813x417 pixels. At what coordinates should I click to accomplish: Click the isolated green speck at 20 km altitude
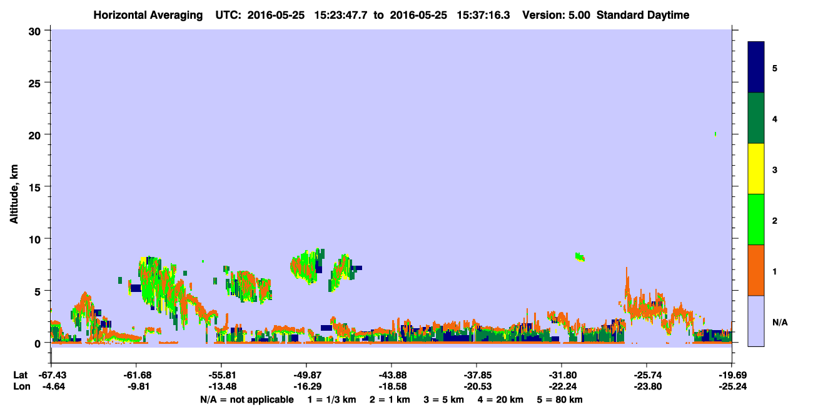[x=715, y=134]
